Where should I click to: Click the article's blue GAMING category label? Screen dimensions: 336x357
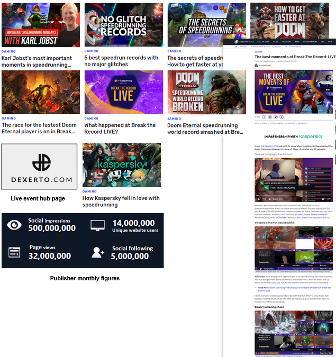(x=259, y=52)
